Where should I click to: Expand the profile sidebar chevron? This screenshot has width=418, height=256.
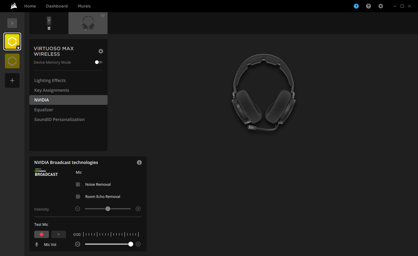12,23
